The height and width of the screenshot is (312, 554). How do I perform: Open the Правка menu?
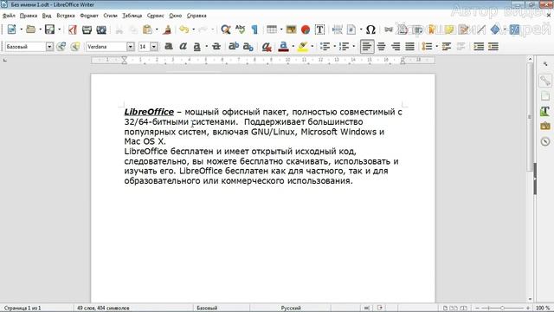[29, 16]
